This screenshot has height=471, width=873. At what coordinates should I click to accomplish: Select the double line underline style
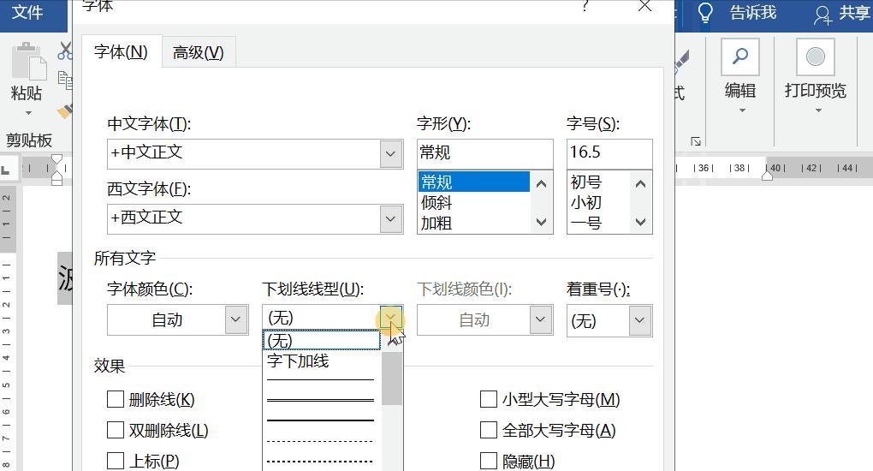click(321, 400)
